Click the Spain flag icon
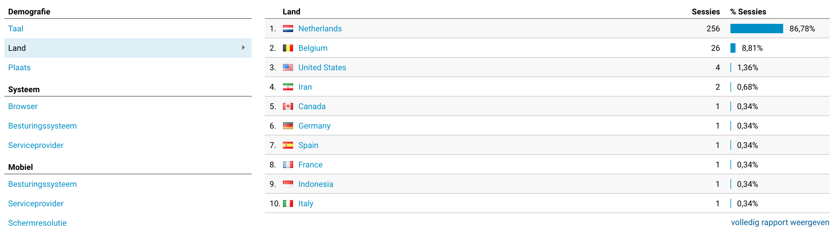Screen dimensions: 834x237 click(287, 145)
